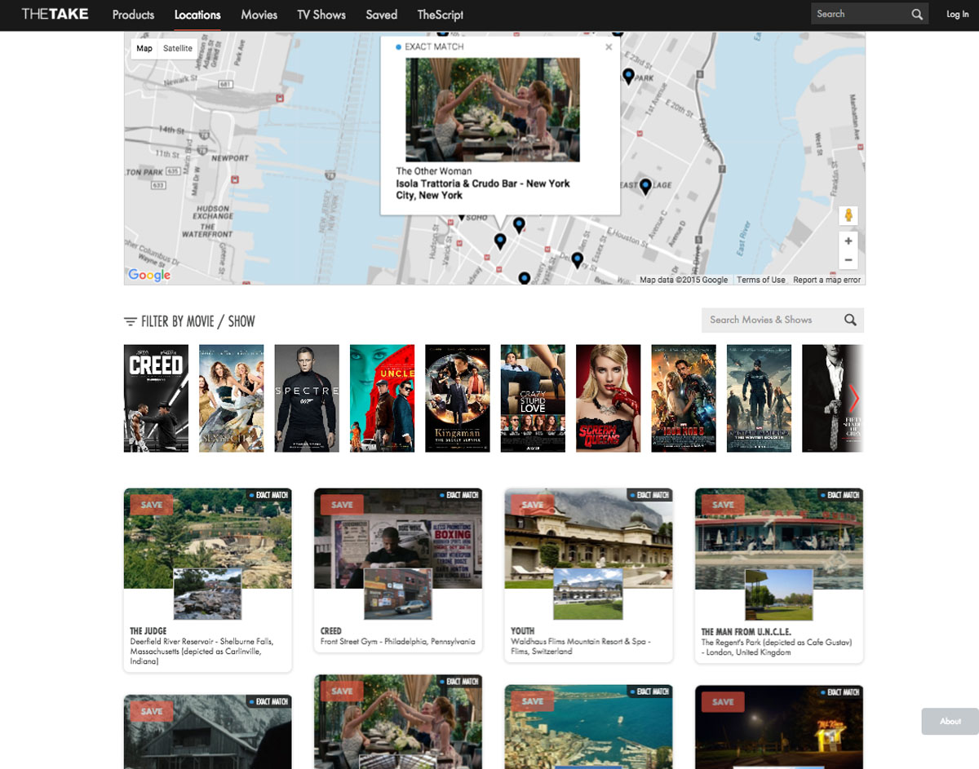Image resolution: width=979 pixels, height=769 pixels.
Task: Save the Youth Waldhaus Flims card
Action: (x=532, y=505)
